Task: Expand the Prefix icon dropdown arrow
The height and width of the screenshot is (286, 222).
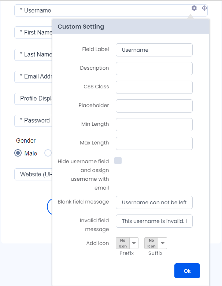Action: click(134, 243)
